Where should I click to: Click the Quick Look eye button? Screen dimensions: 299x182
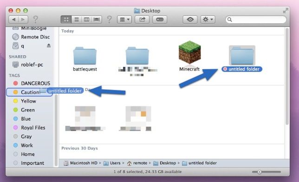click(x=190, y=19)
